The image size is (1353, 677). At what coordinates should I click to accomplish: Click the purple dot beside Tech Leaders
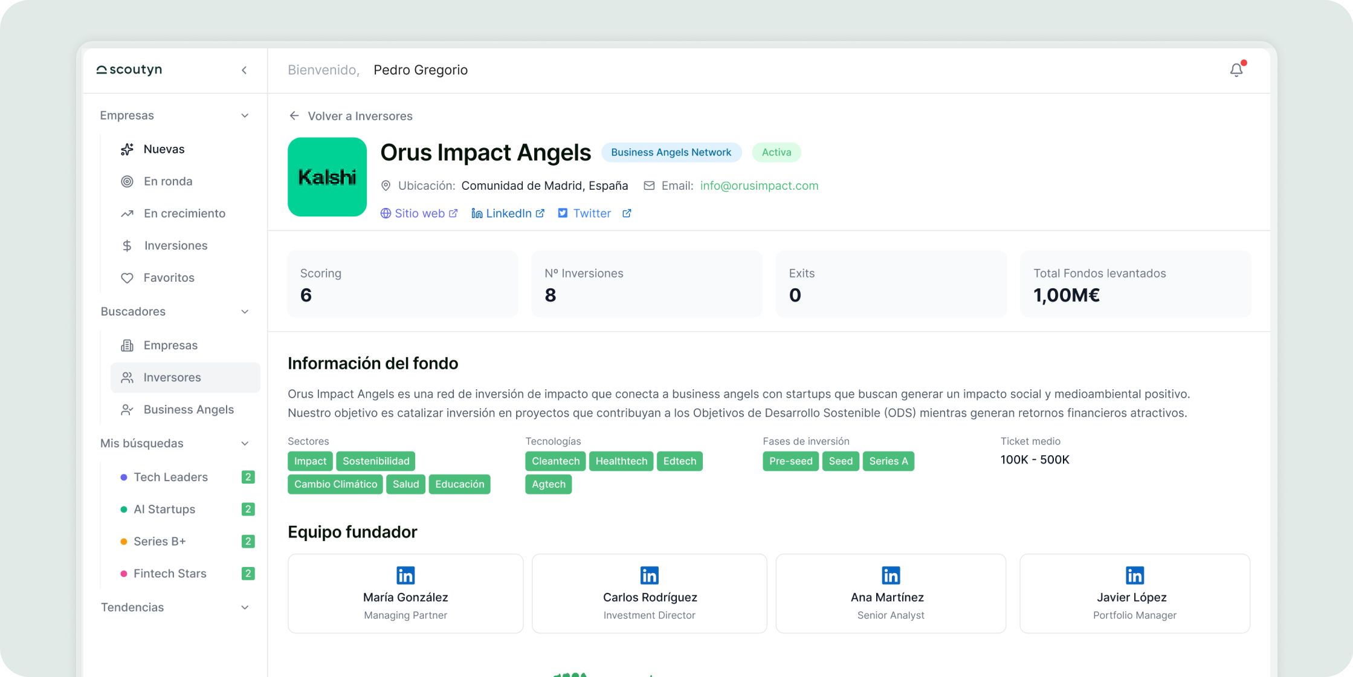123,478
